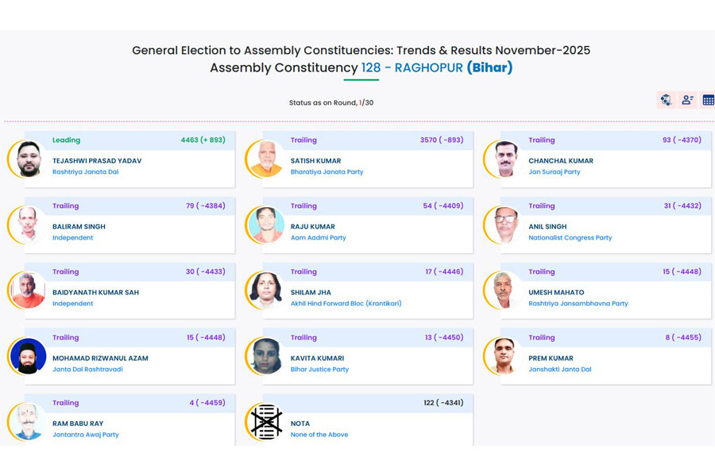Select Shilam Jha's candidate photo
Image resolution: width=715 pixels, height=476 pixels.
point(266,290)
